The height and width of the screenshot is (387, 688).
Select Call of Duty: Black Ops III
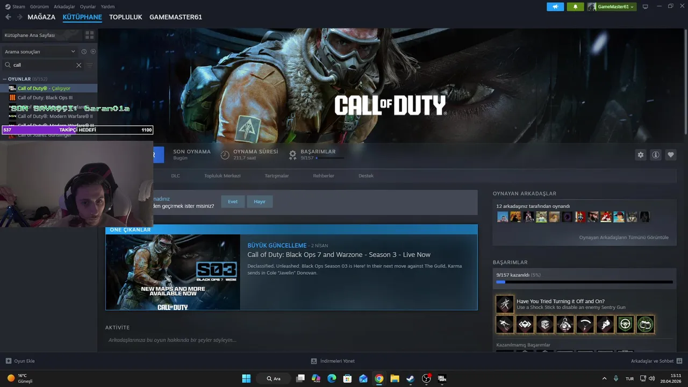pyautogui.click(x=45, y=98)
